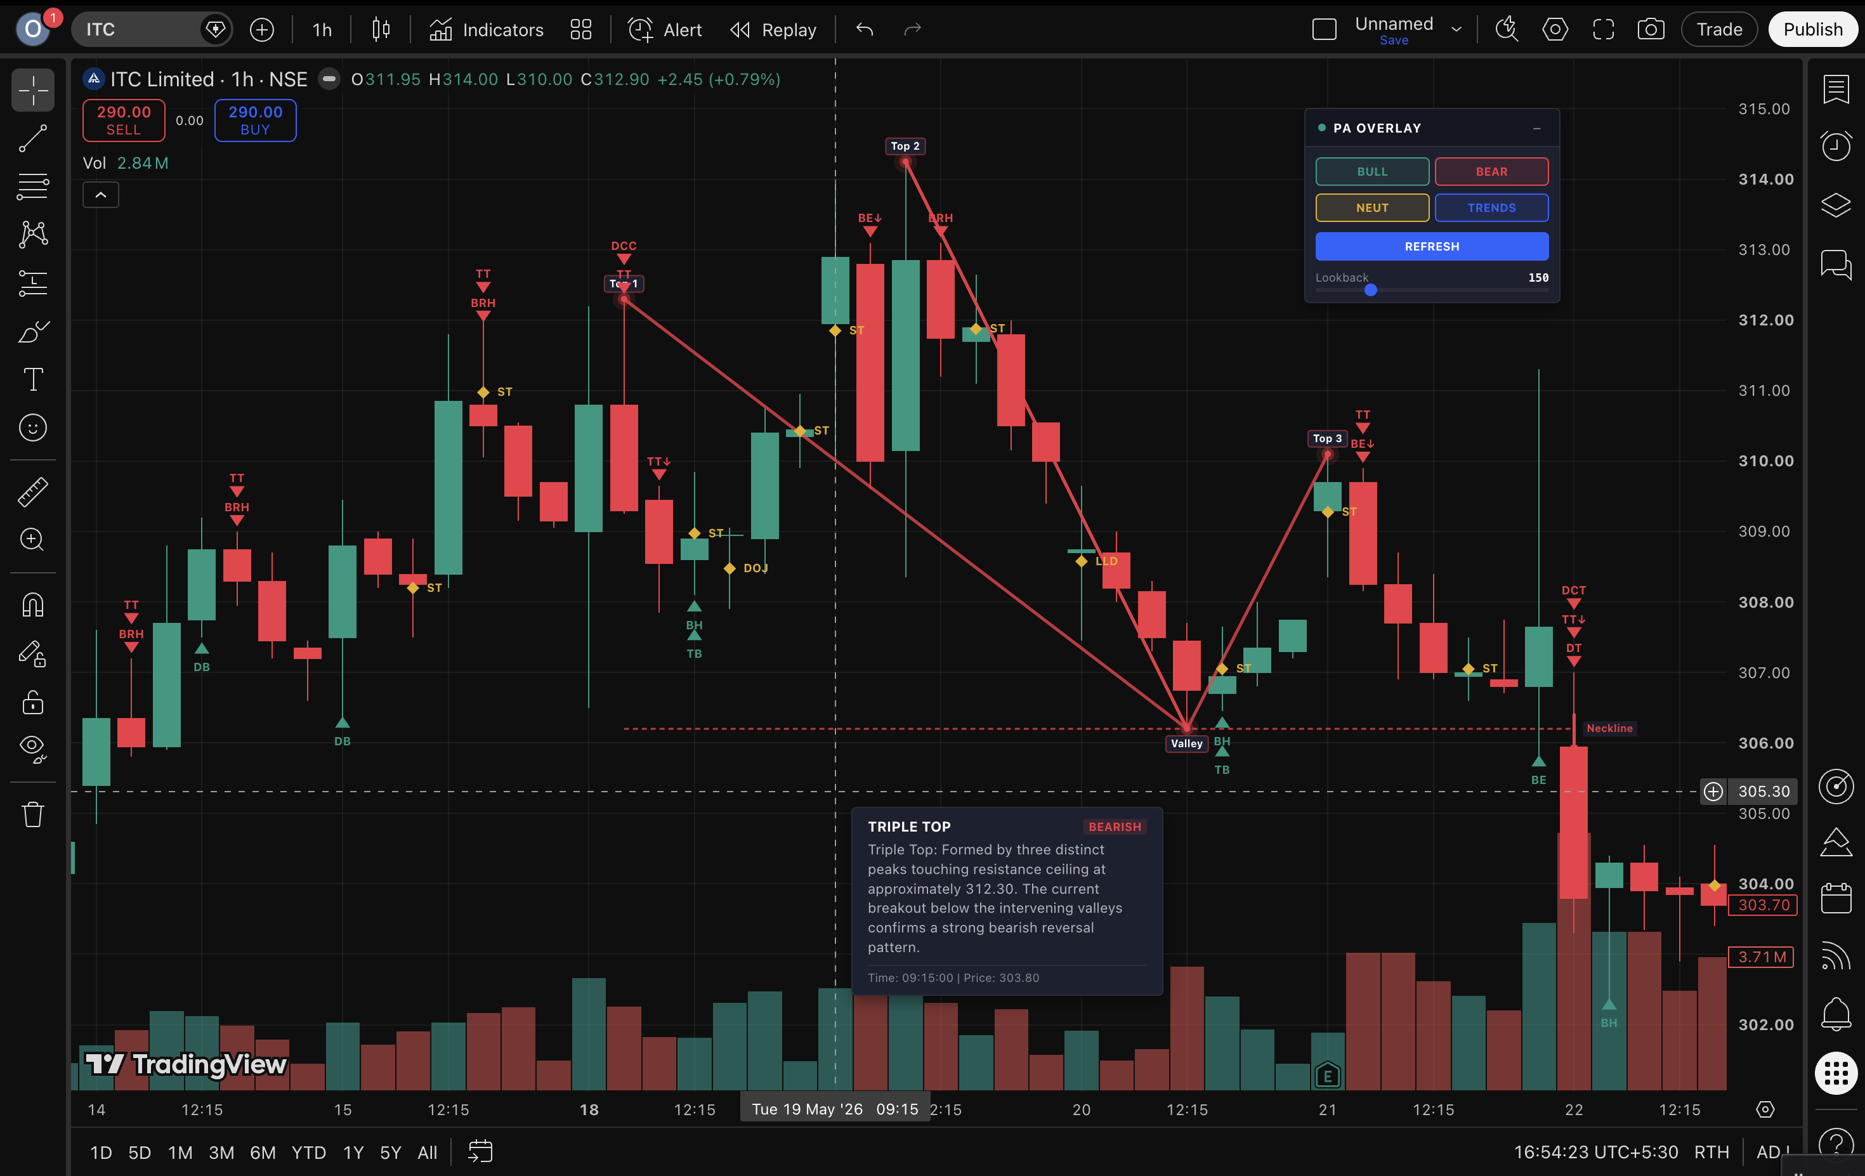Adjust the Lookback slider handle
The height and width of the screenshot is (1176, 1865).
(x=1370, y=289)
